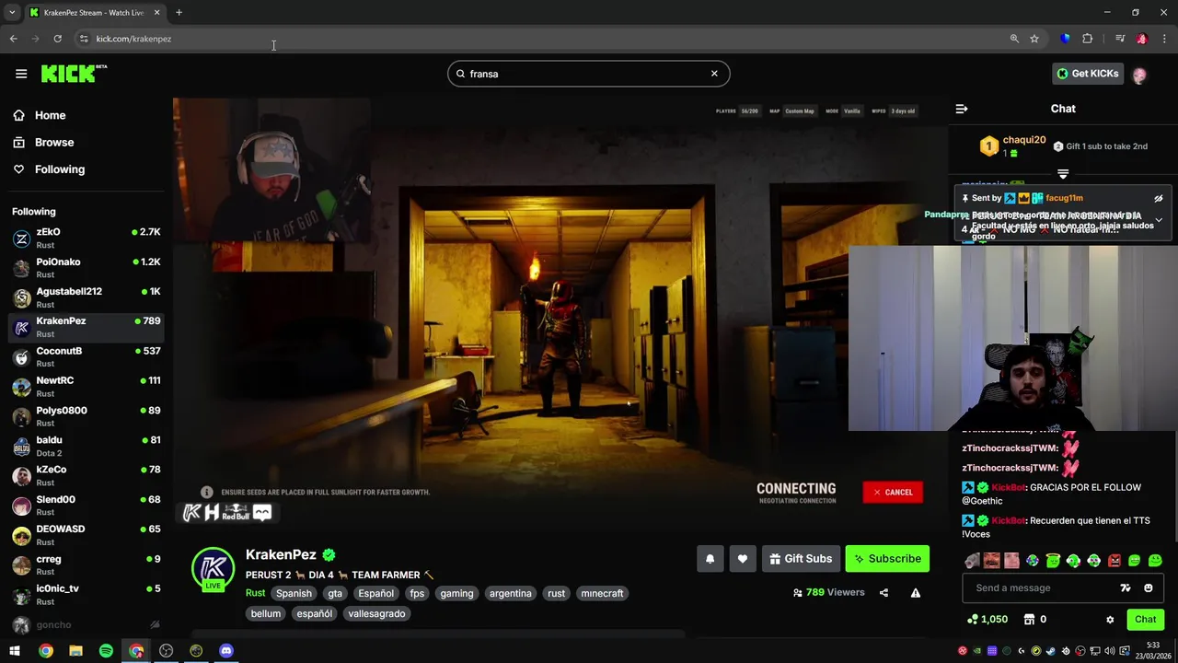Select the vallesagrado tag
Viewport: 1178px width, 663px height.
click(x=376, y=614)
